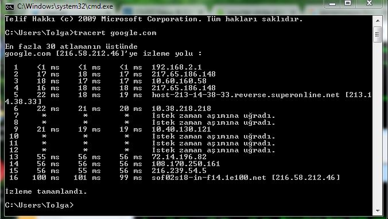Click IP 10.60.160.58 in hop 3
This screenshot has width=388, height=219.
pyautogui.click(x=179, y=81)
